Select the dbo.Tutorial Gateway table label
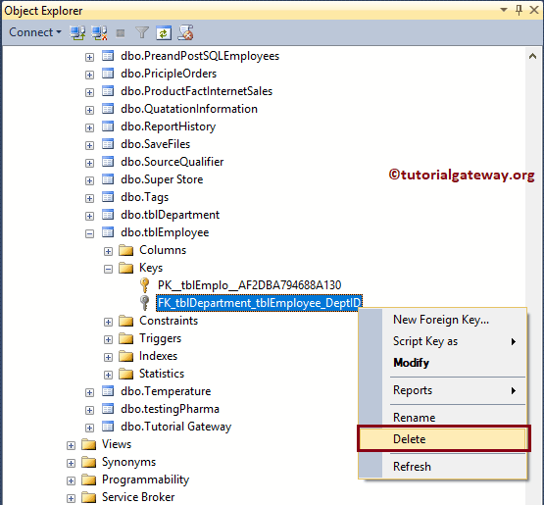This screenshot has width=544, height=505. 175,427
